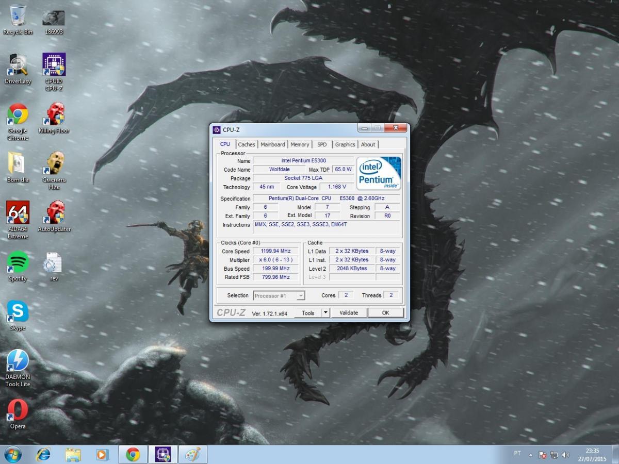Click the Show desktop strip beside the clock
619x464 pixels.
point(615,454)
